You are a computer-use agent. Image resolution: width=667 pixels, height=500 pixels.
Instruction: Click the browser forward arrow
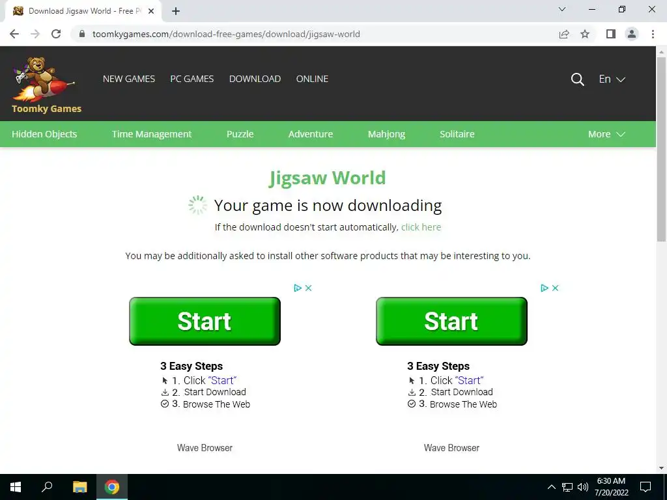pos(35,34)
